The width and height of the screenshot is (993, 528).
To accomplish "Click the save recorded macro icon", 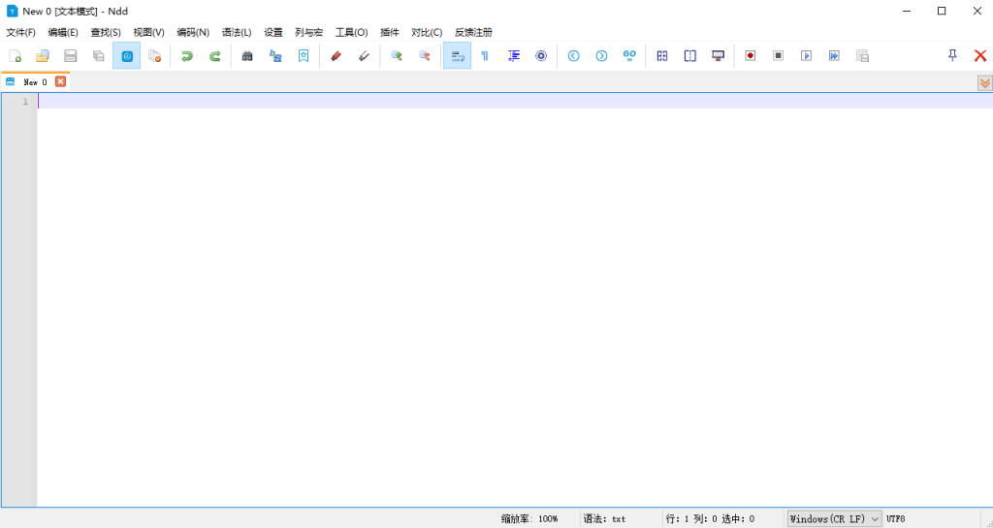I will tap(862, 55).
